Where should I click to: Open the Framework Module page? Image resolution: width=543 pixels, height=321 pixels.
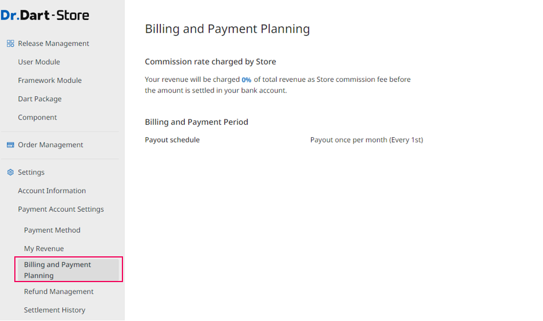pos(50,80)
